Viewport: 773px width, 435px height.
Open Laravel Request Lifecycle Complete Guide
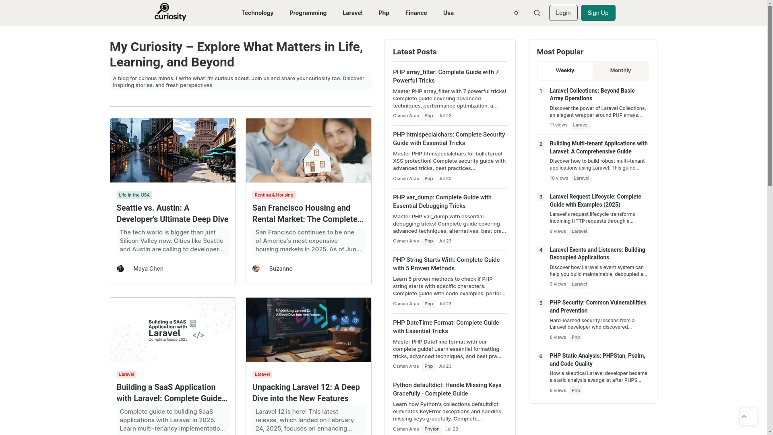(595, 201)
